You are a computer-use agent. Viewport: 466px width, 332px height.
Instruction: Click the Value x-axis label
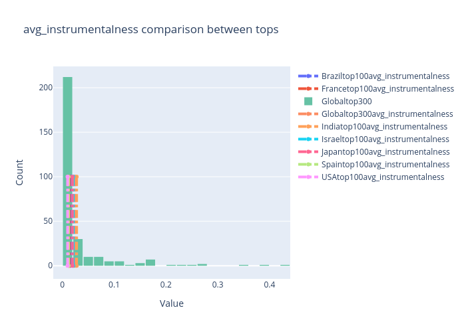(x=172, y=303)
